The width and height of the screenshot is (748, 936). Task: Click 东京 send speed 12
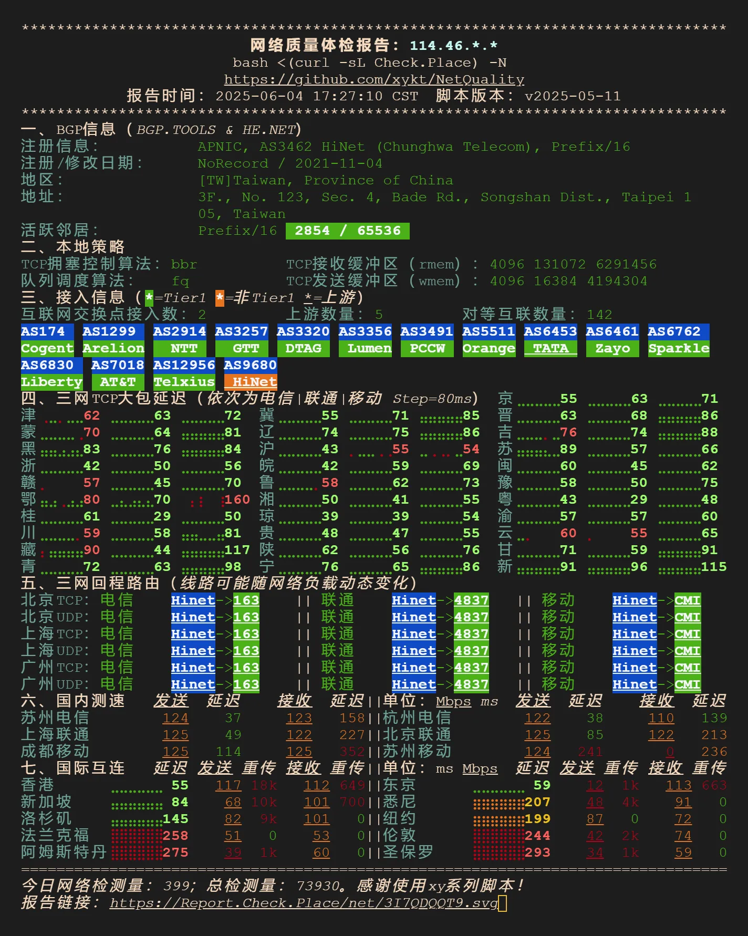click(595, 785)
